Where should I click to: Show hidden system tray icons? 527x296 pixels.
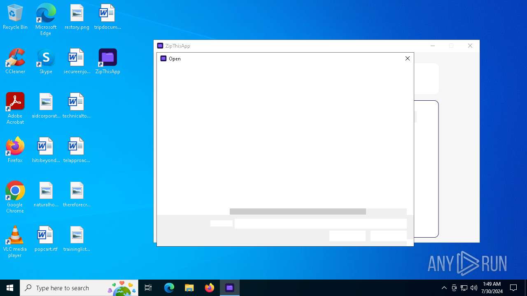click(x=444, y=288)
